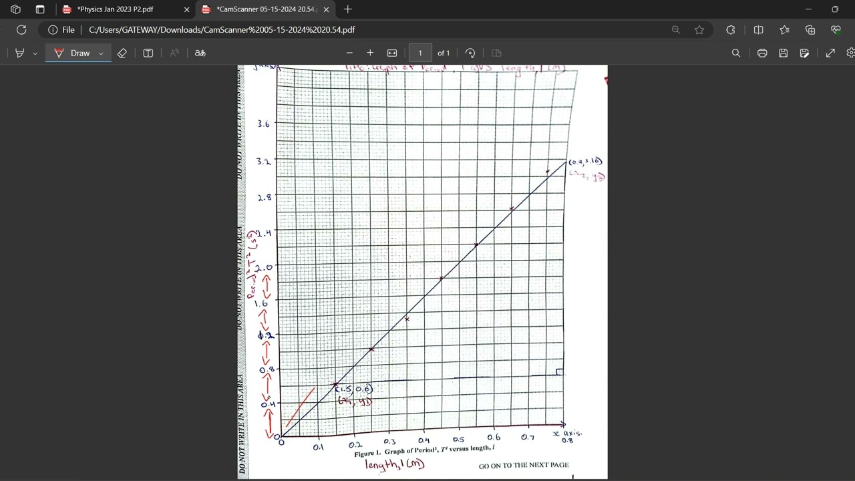Open a new browser tab
Screen dimensions: 855x481
pos(347,9)
